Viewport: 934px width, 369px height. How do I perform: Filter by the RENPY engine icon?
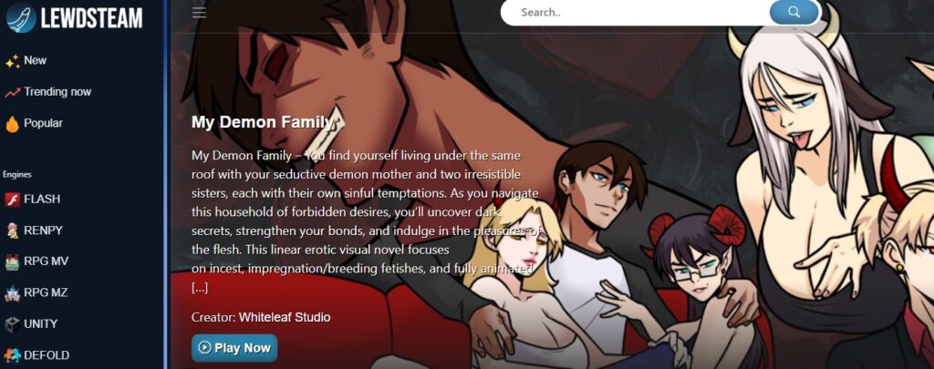coord(12,231)
